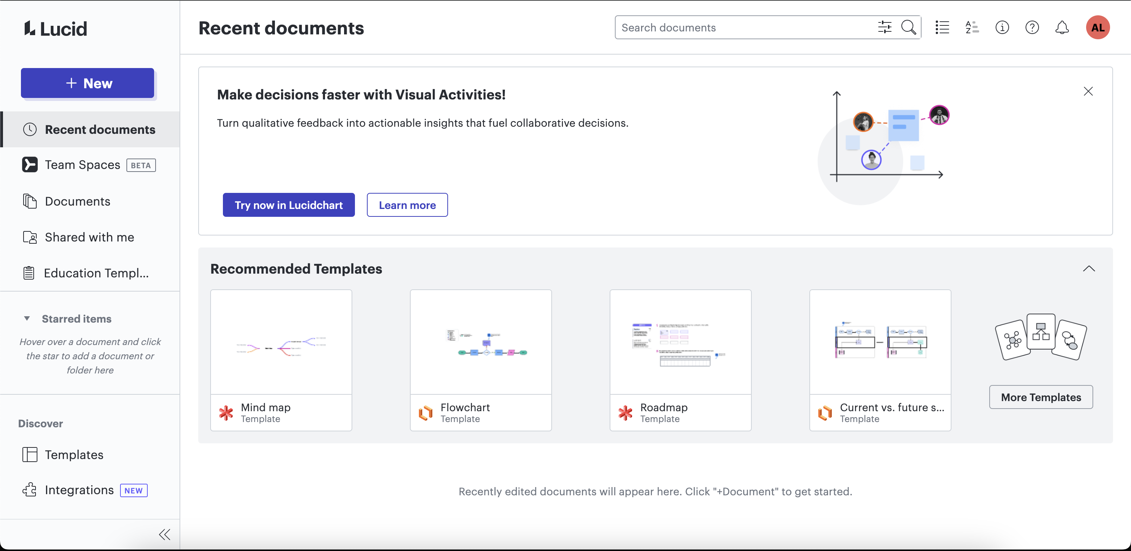This screenshot has height=551, width=1131.
Task: Open Team Spaces in sidebar
Action: click(90, 164)
